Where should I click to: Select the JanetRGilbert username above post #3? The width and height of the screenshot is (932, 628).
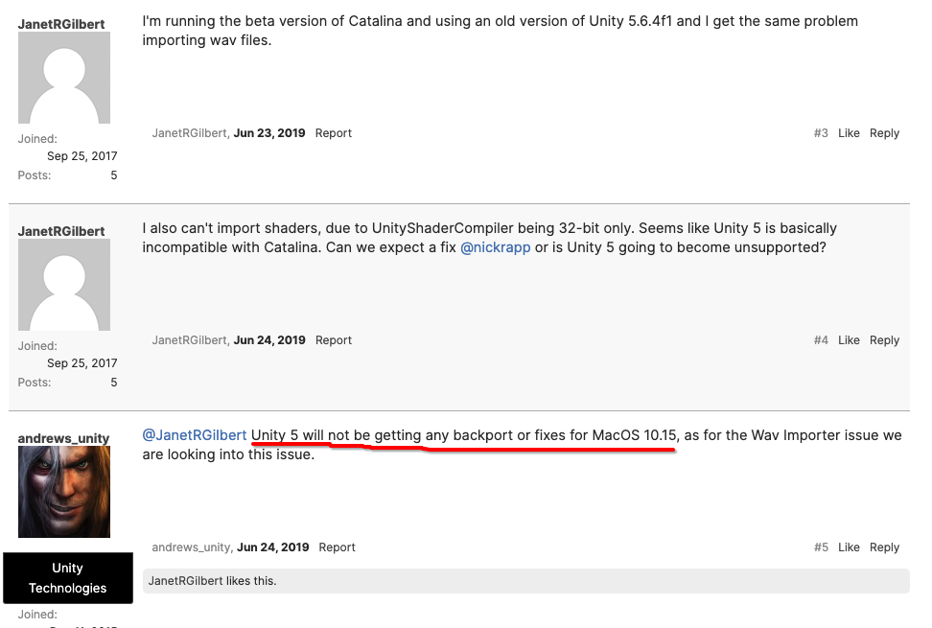(x=61, y=24)
